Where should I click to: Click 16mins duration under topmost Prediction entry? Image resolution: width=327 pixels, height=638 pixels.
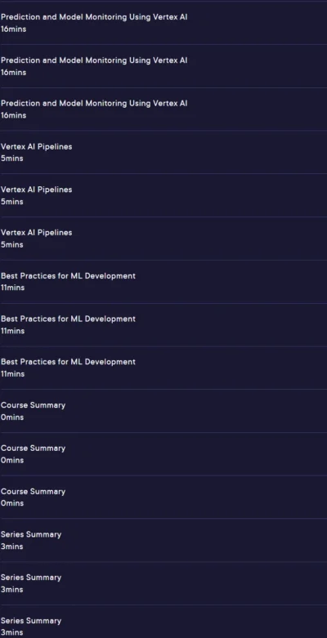13,29
